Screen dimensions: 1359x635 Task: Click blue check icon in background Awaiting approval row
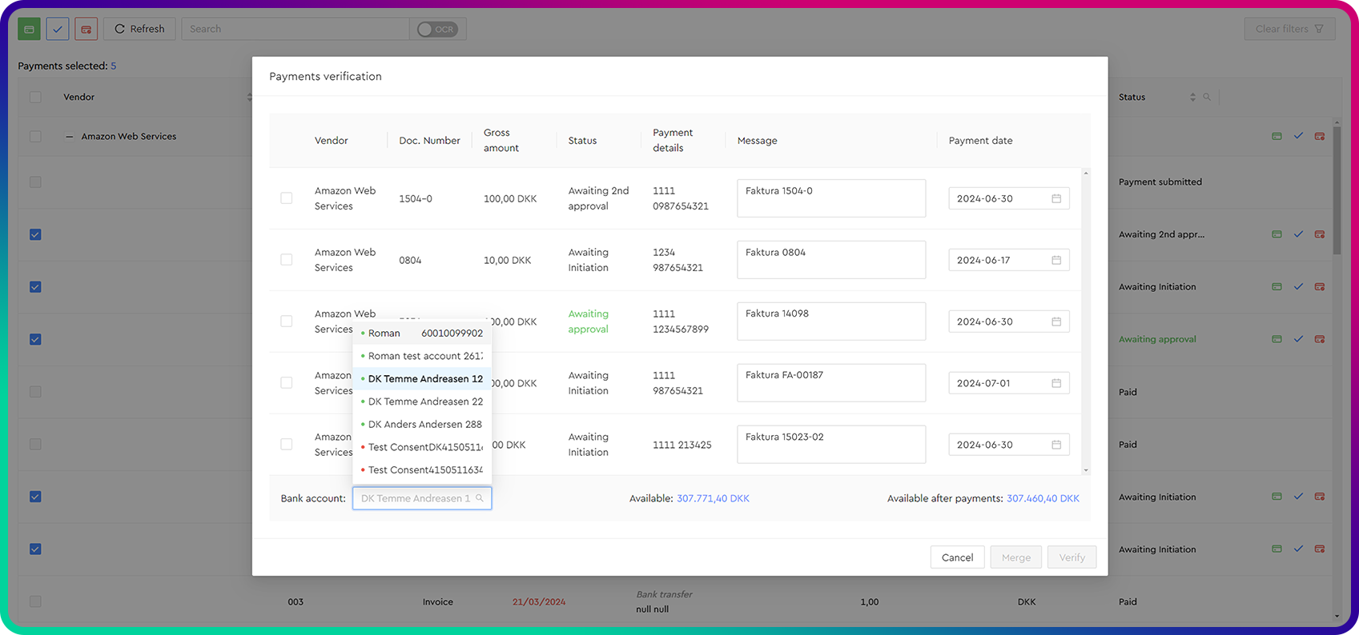[x=1298, y=339]
